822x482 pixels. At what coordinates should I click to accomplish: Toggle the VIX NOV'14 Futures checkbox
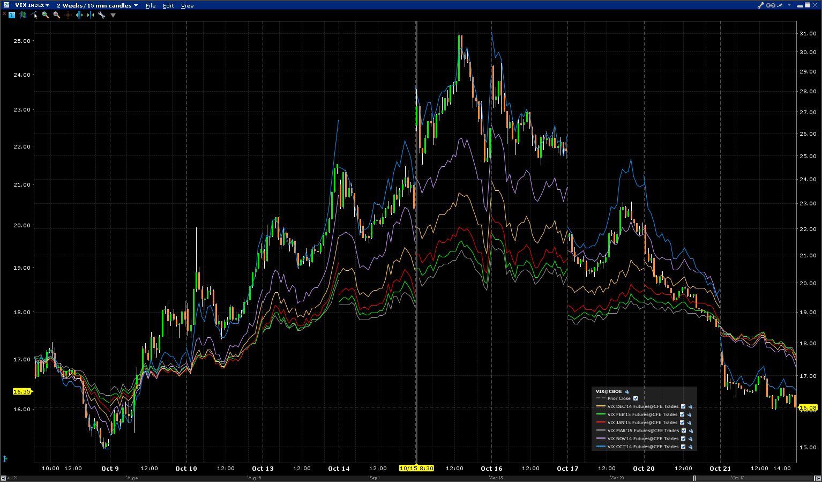tap(683, 439)
